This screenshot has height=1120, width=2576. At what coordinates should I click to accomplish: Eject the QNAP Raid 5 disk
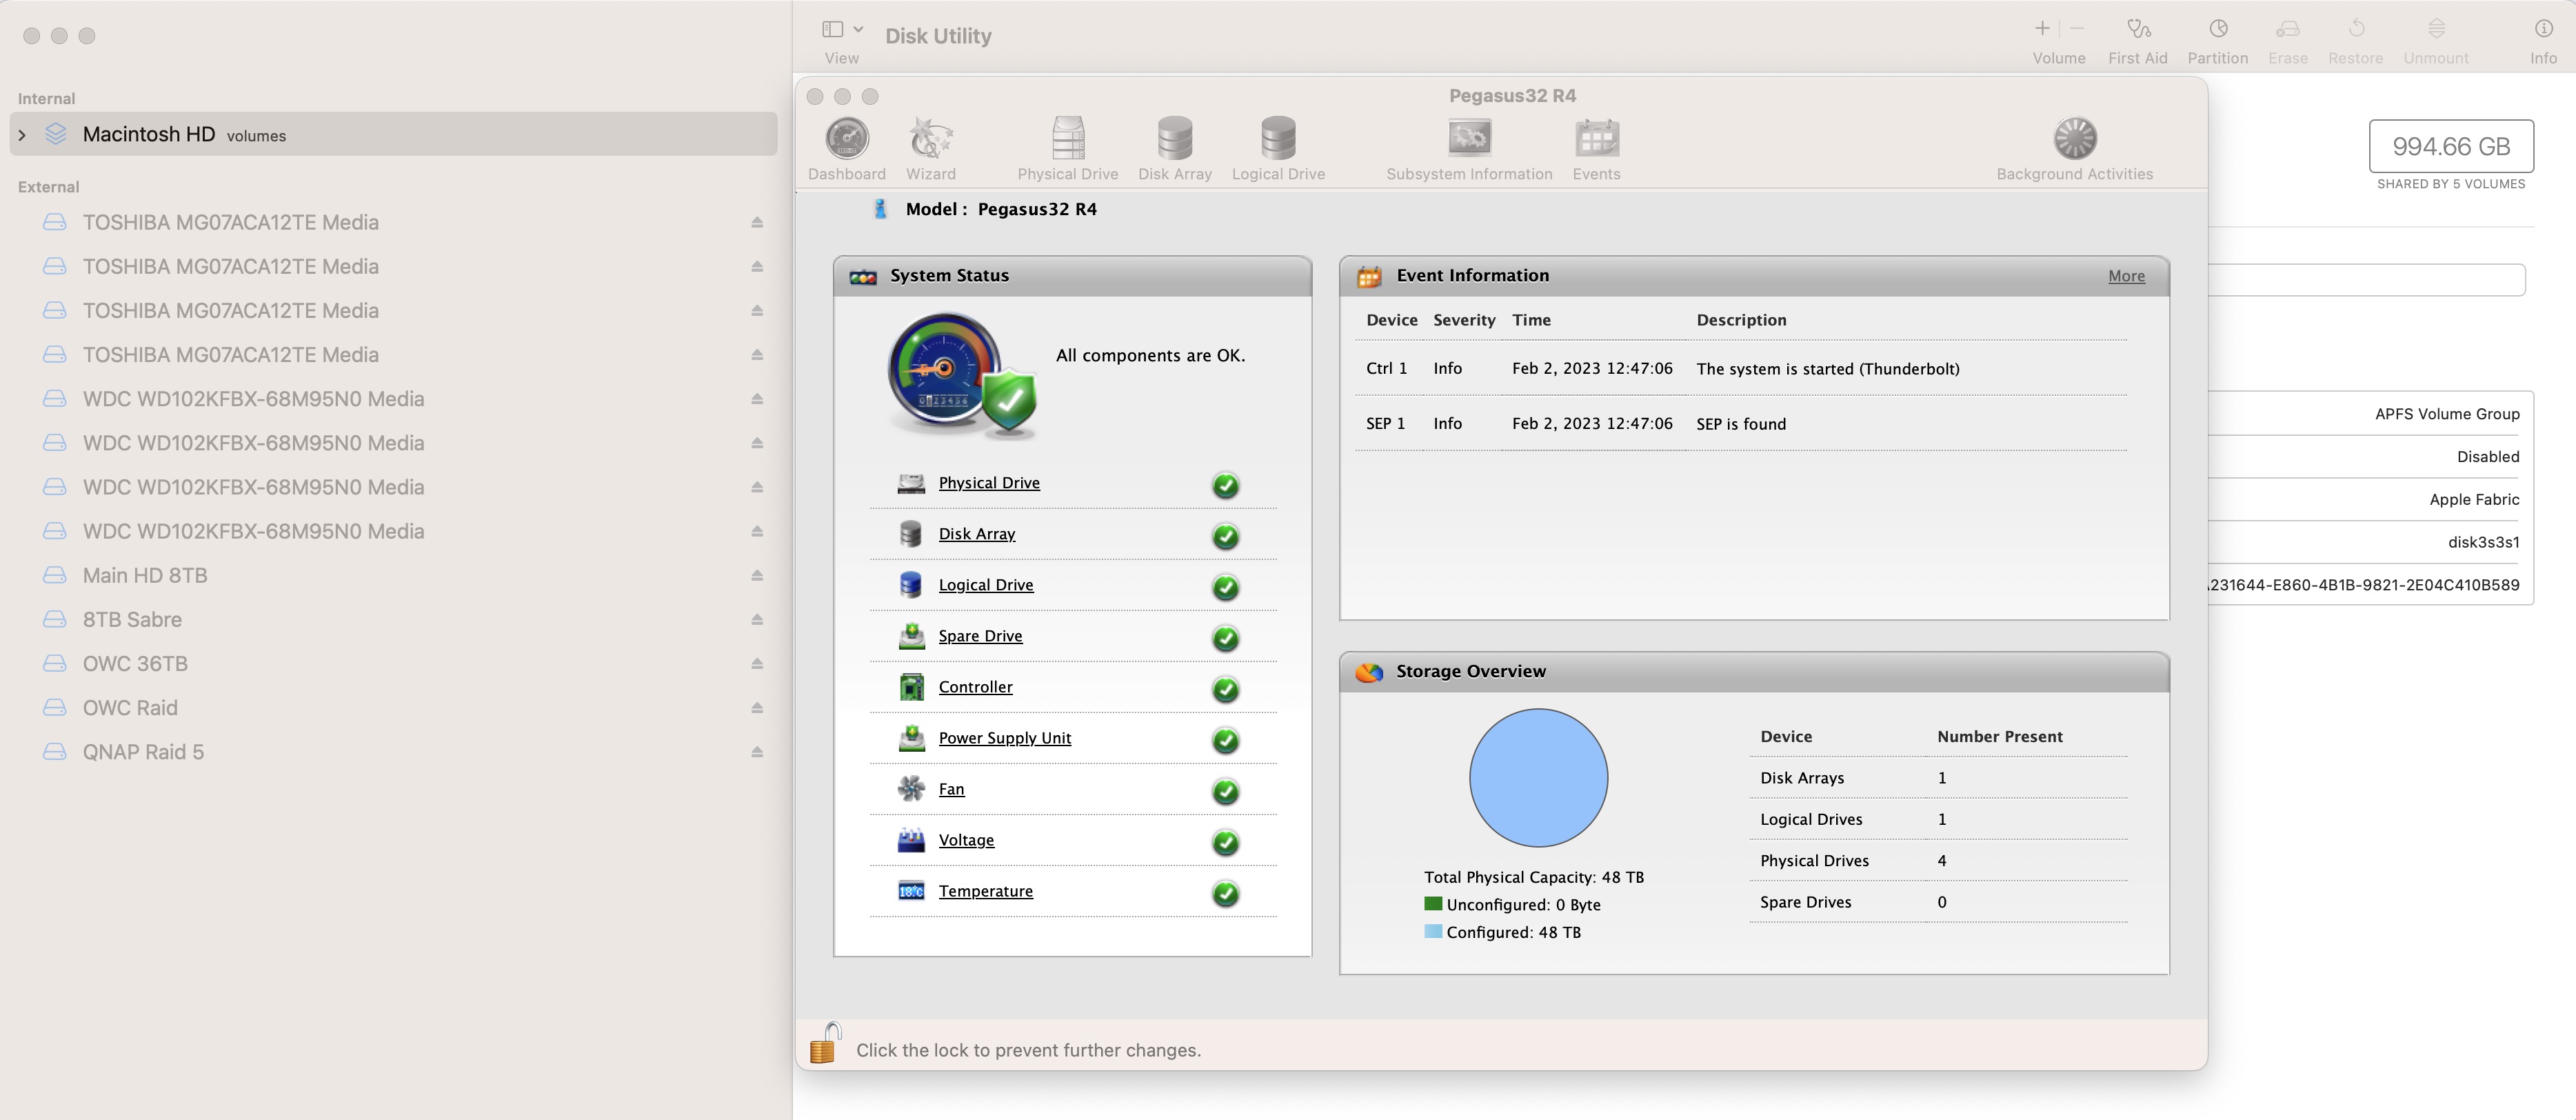(757, 752)
